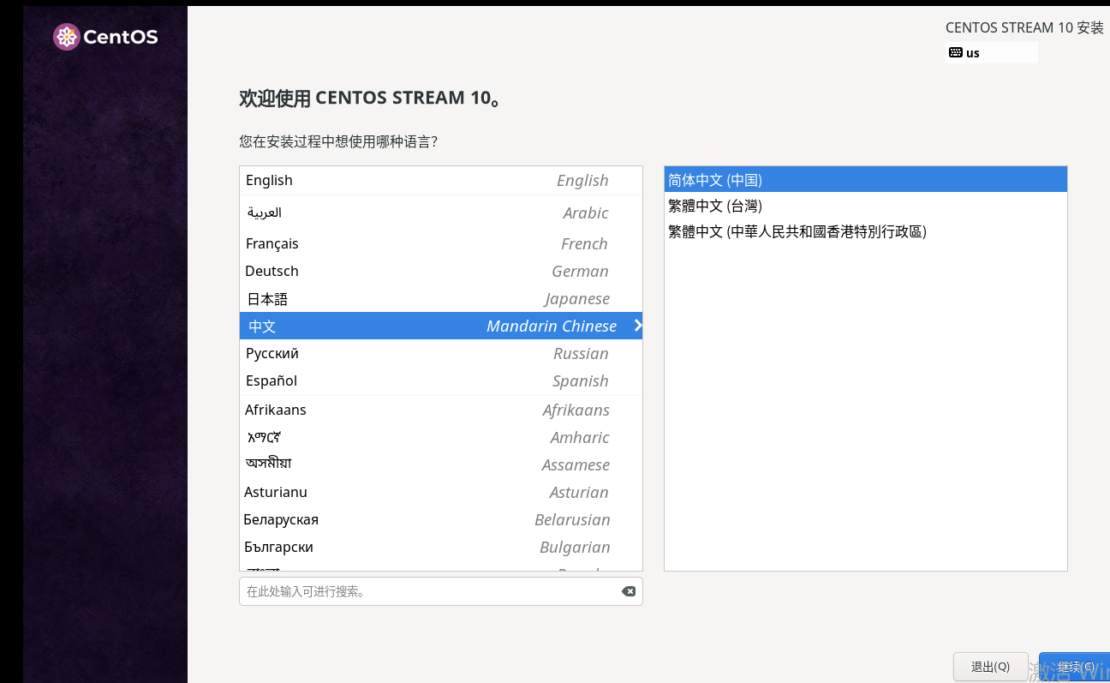
Task: Click the CentOS logo
Action: (x=104, y=37)
